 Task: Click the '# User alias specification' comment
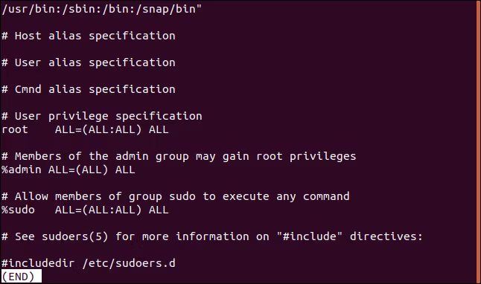[89, 62]
